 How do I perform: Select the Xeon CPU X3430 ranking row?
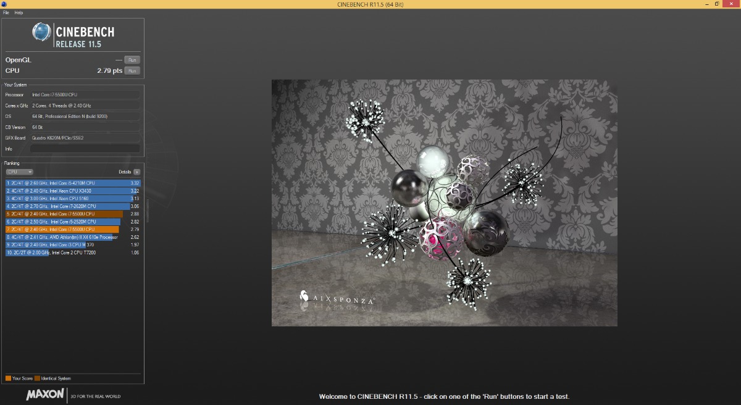click(73, 191)
